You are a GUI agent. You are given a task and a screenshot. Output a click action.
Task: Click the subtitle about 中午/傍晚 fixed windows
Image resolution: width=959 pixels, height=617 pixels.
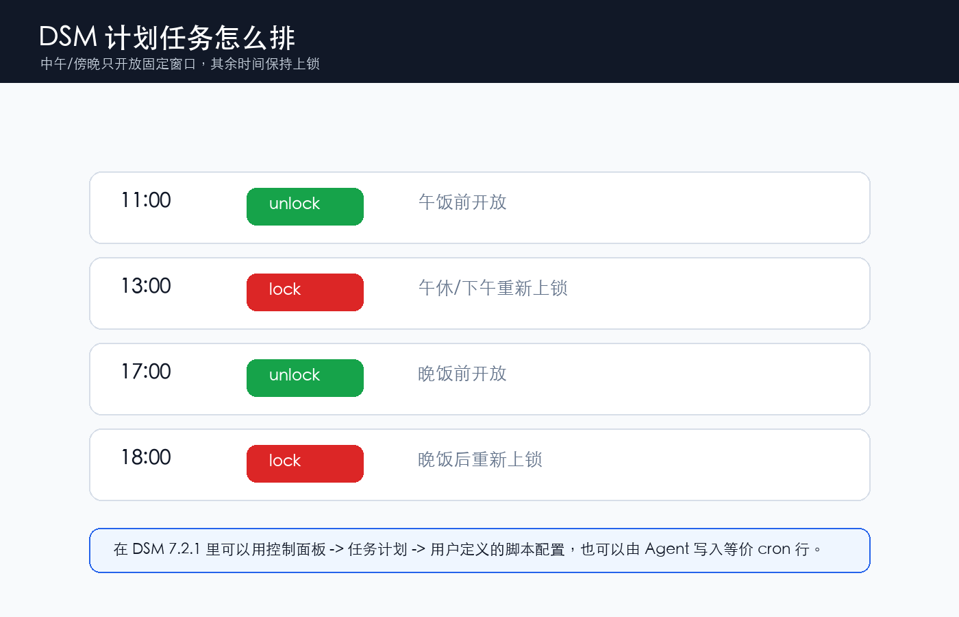[x=180, y=64]
